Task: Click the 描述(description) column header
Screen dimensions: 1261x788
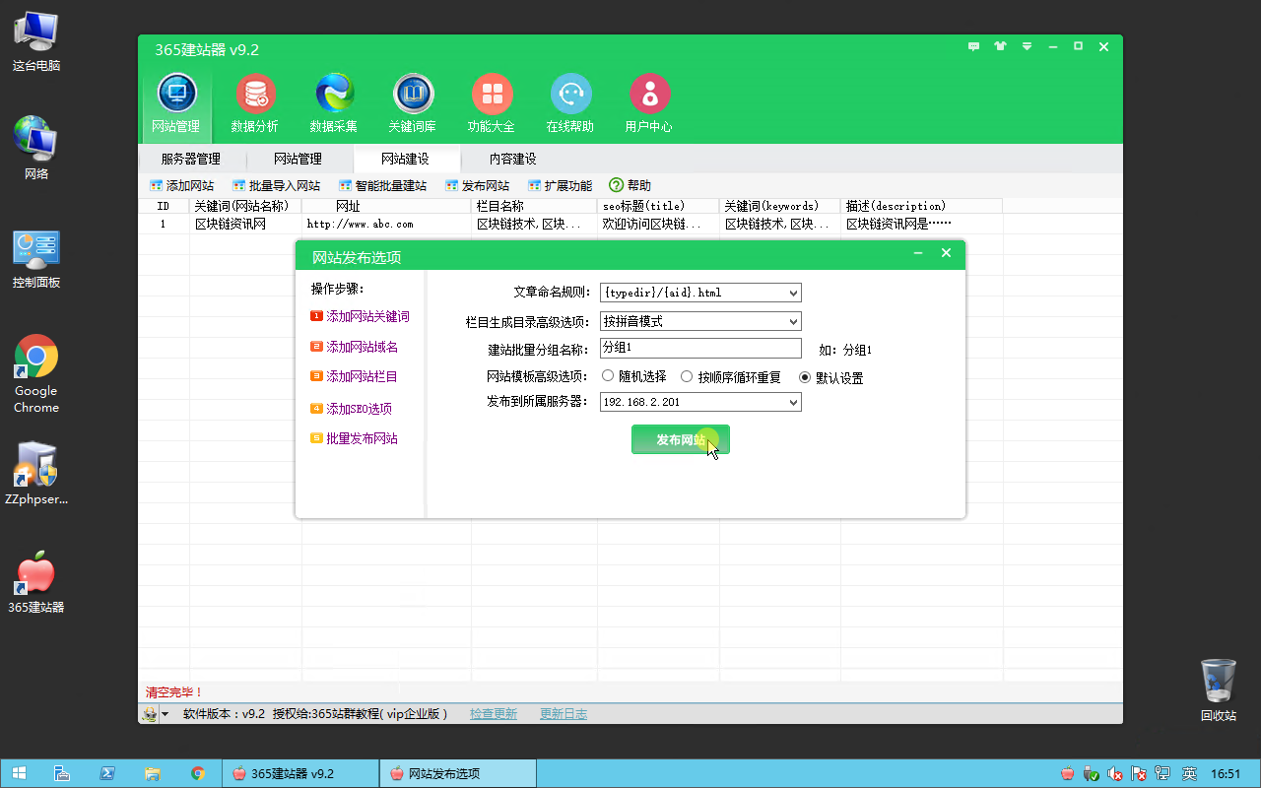Action: click(921, 206)
